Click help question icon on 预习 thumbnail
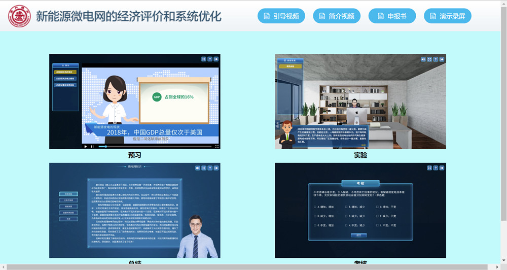Viewport: 507px width, 270px height. (x=209, y=59)
